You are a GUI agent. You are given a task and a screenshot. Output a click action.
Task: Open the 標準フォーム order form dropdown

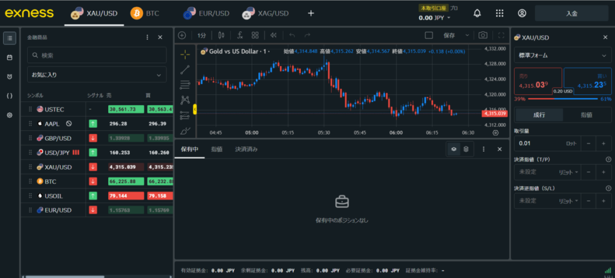(563, 56)
